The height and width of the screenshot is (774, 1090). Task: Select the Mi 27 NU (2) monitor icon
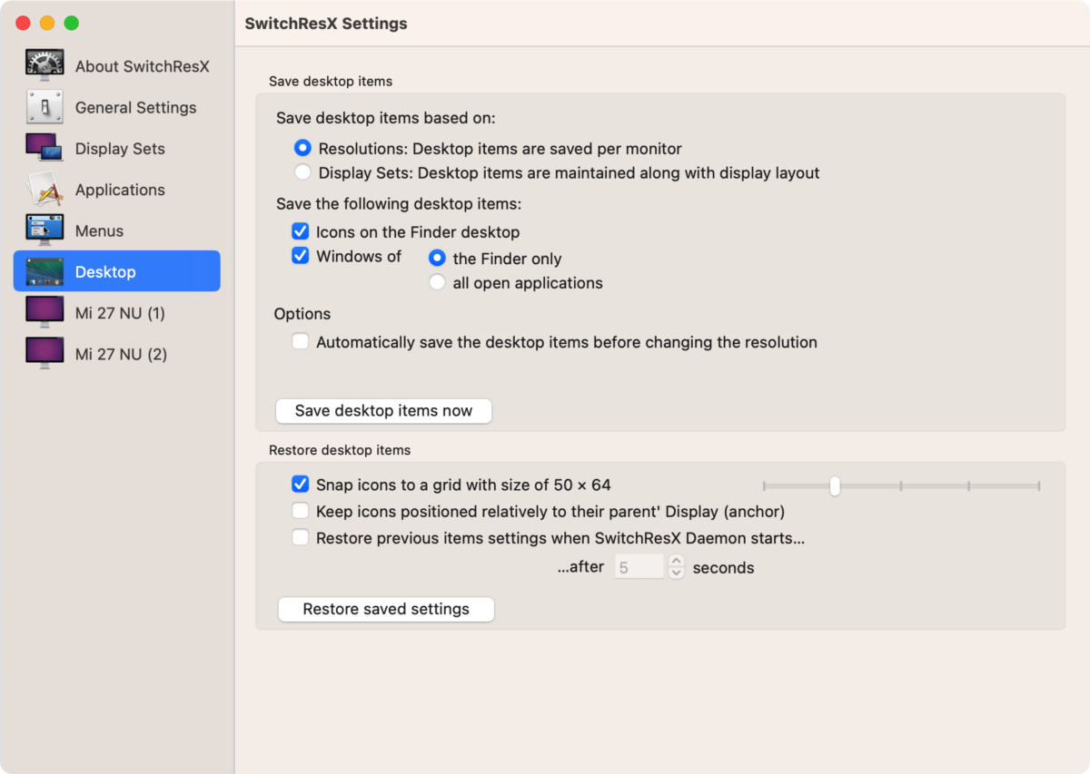pyautogui.click(x=45, y=354)
